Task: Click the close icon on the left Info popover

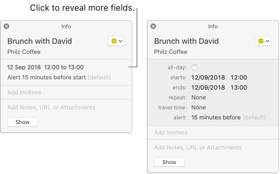Action: pyautogui.click(x=6, y=26)
